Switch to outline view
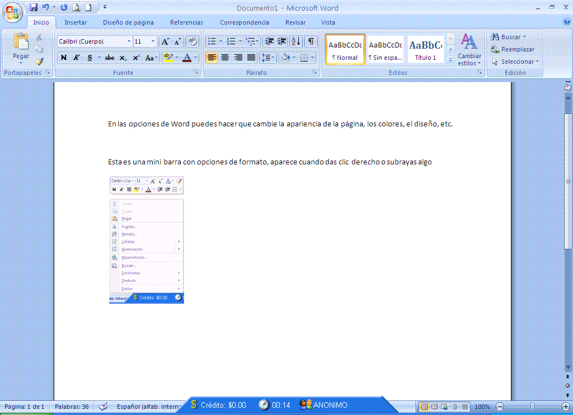The image size is (573, 415). click(x=454, y=406)
